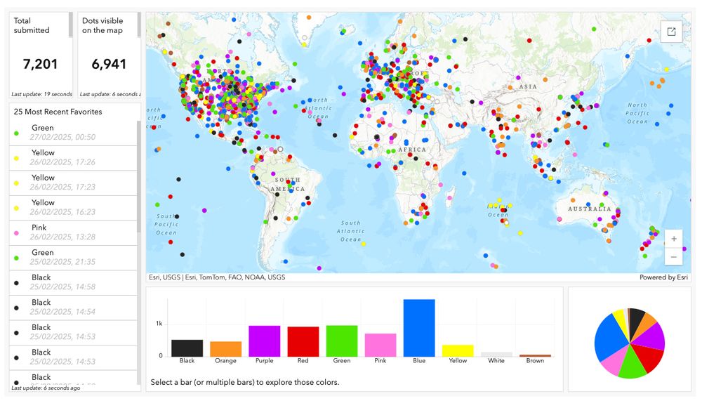This screenshot has height=401, width=702.
Task: Click the AFRICA label on the map
Action: click(412, 150)
